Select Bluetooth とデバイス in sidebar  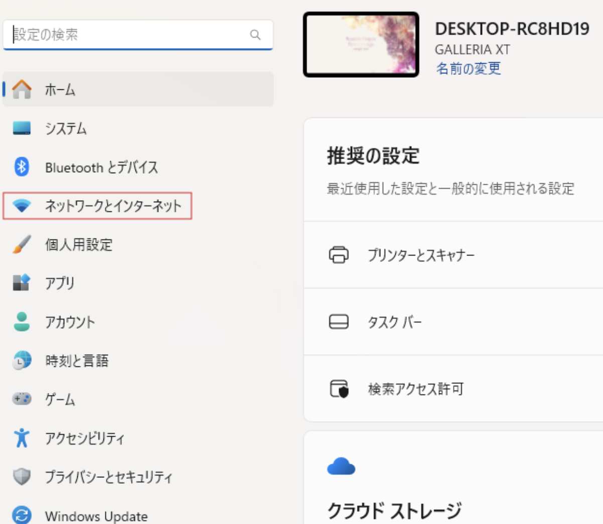point(101,167)
